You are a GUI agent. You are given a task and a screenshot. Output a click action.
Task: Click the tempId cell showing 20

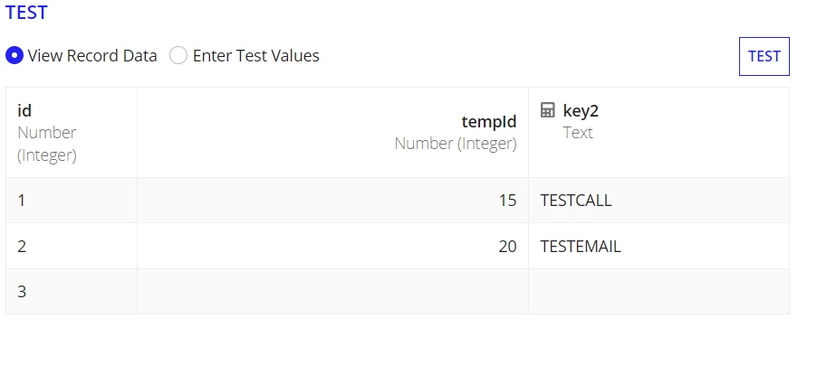[333, 247]
